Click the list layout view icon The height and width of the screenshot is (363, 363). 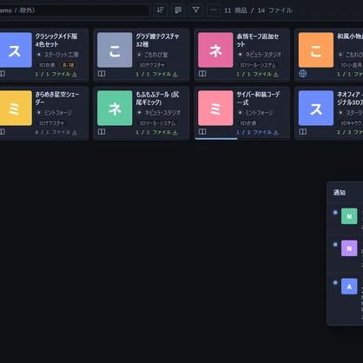[178, 10]
